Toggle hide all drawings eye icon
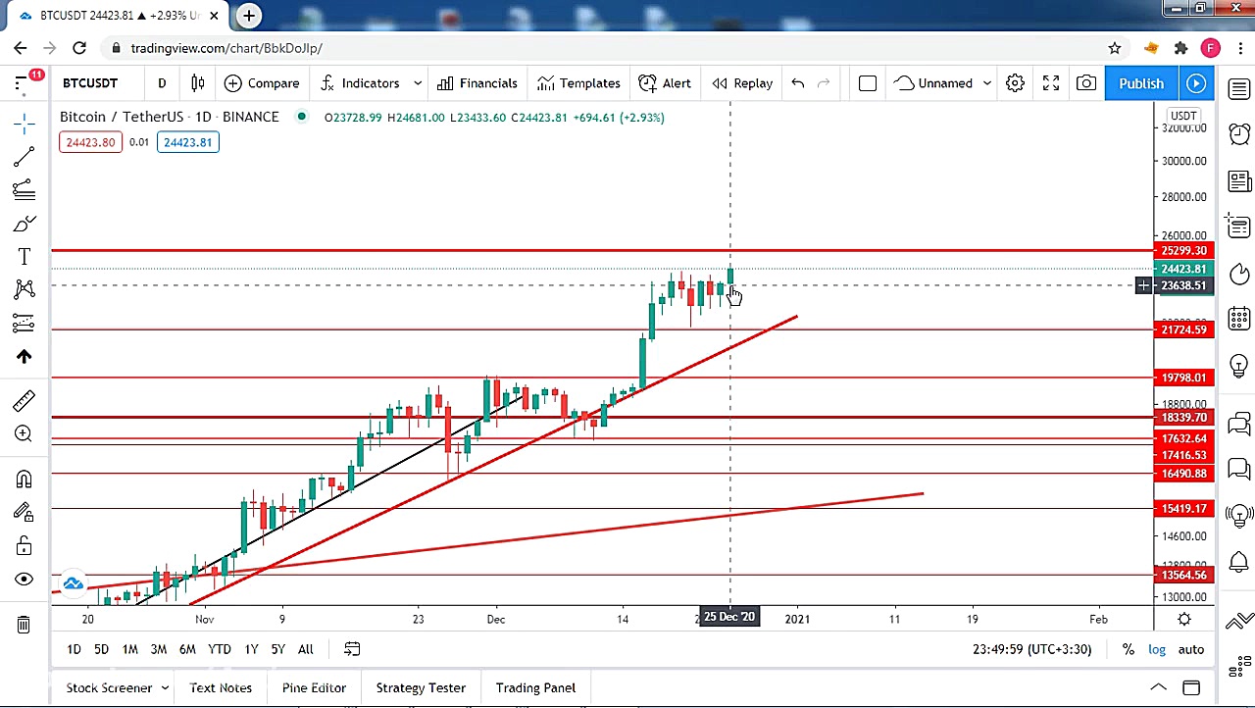This screenshot has width=1255, height=708. click(25, 580)
